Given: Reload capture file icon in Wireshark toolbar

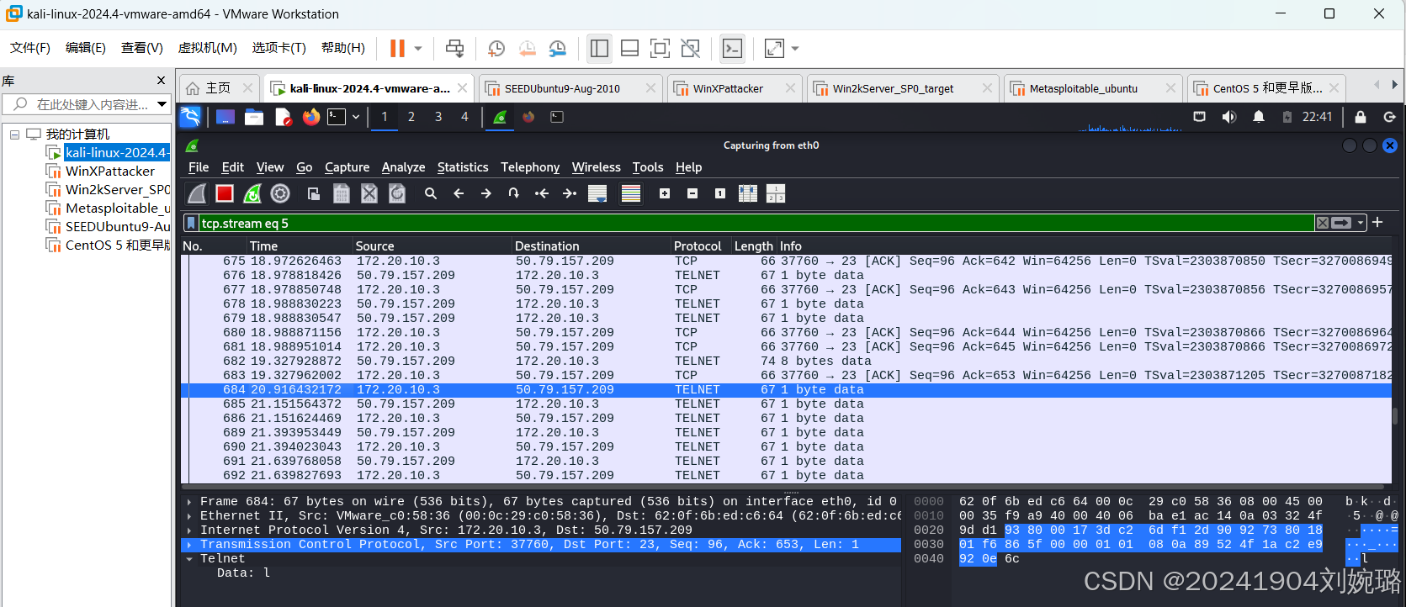Looking at the screenshot, I should coord(397,193).
